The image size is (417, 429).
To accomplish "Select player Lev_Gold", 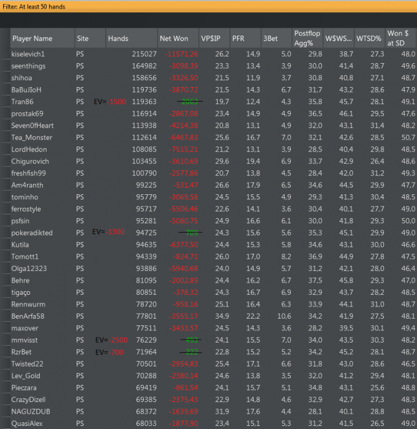I will [26, 376].
